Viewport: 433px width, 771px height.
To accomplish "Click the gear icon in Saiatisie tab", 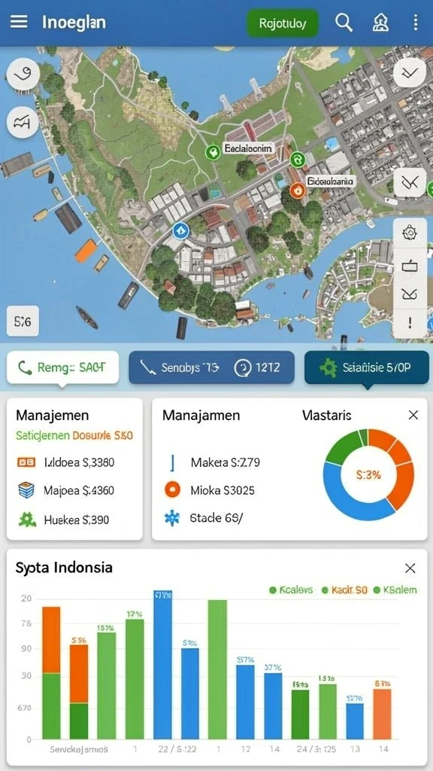I will pos(329,367).
